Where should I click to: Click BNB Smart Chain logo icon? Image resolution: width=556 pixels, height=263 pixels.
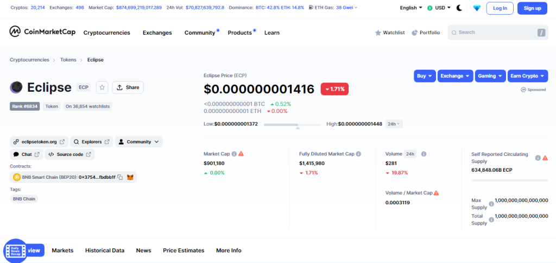click(17, 177)
